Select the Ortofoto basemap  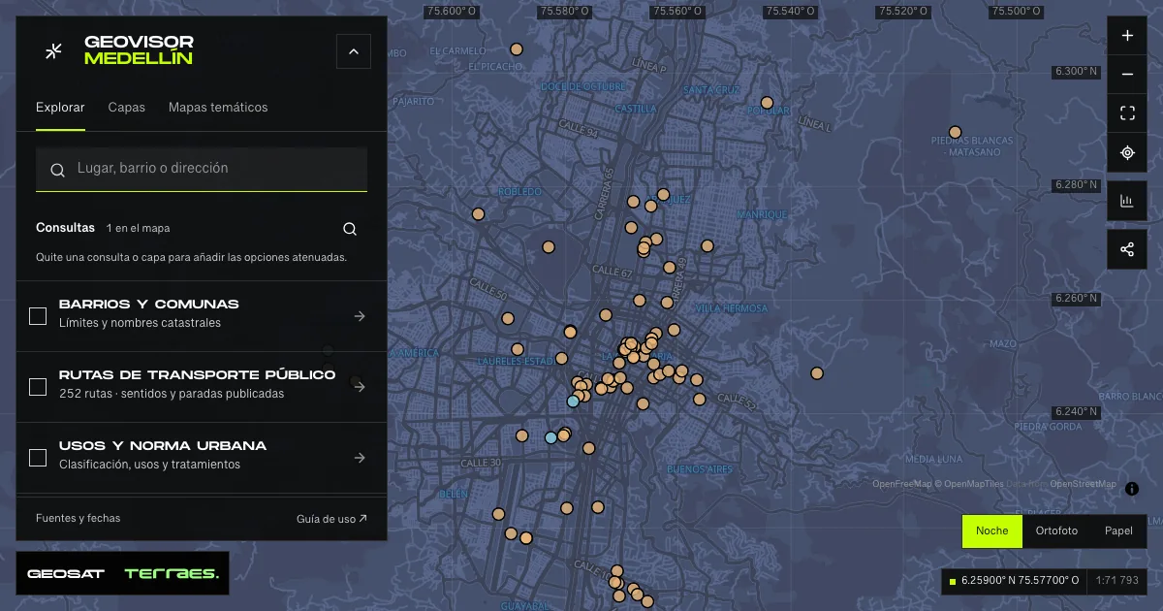1056,531
